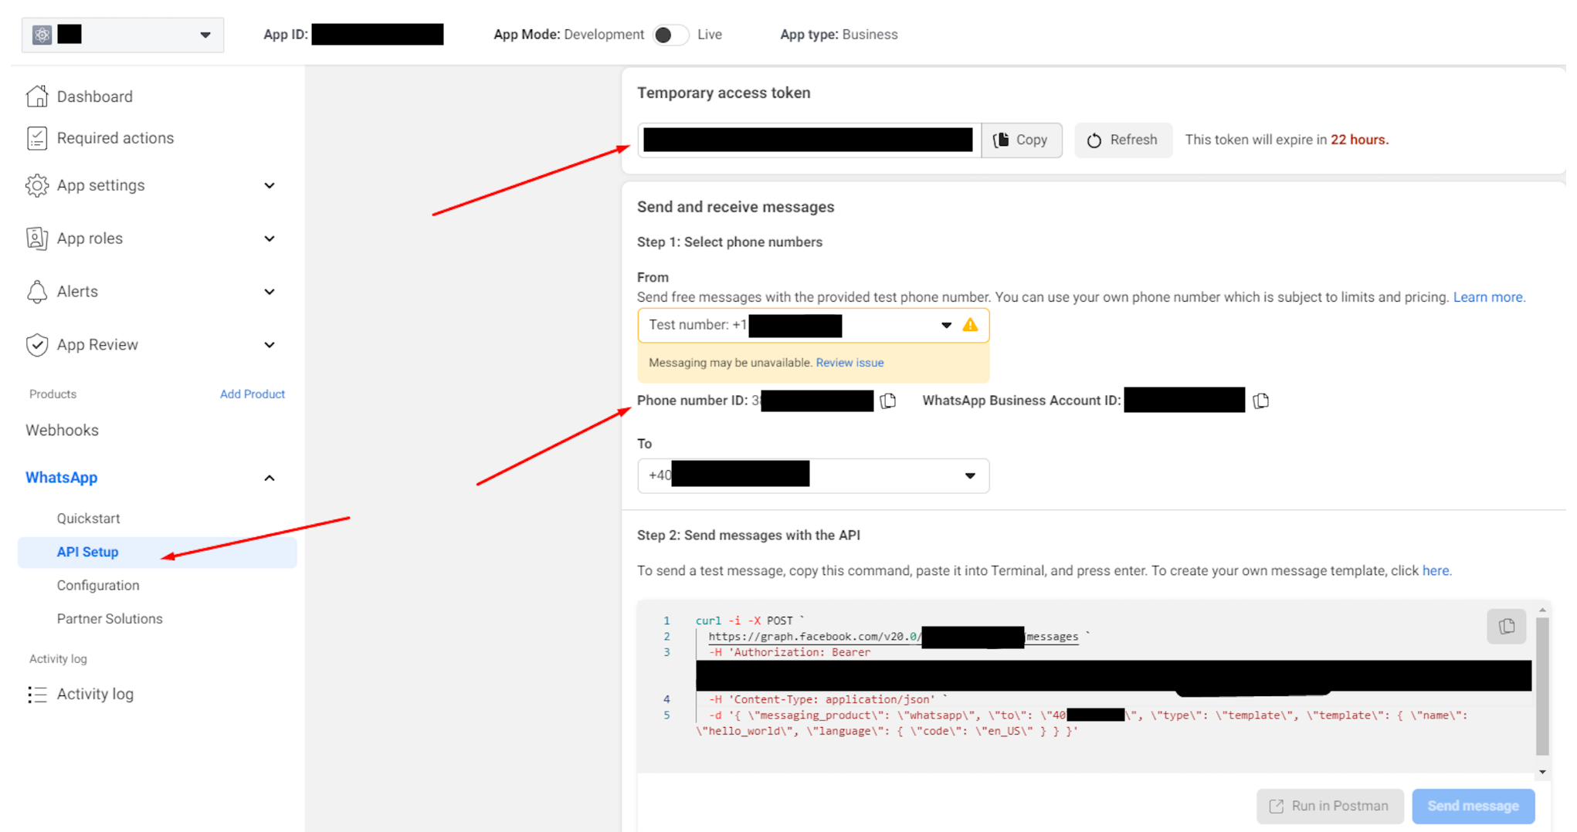
Task: Toggle App Mode from Development to Live
Action: point(670,35)
